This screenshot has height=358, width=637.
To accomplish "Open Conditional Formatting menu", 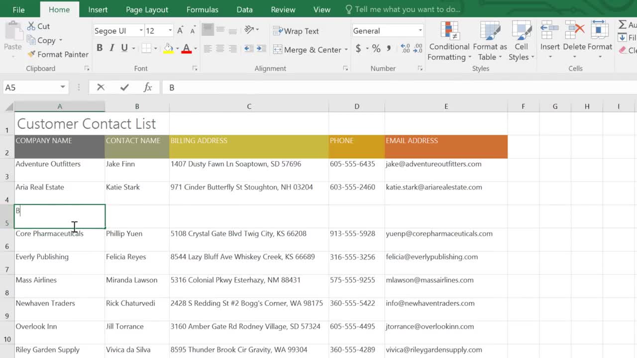I will pyautogui.click(x=449, y=41).
